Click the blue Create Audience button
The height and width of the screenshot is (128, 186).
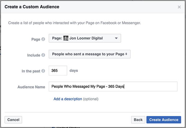[164, 120]
